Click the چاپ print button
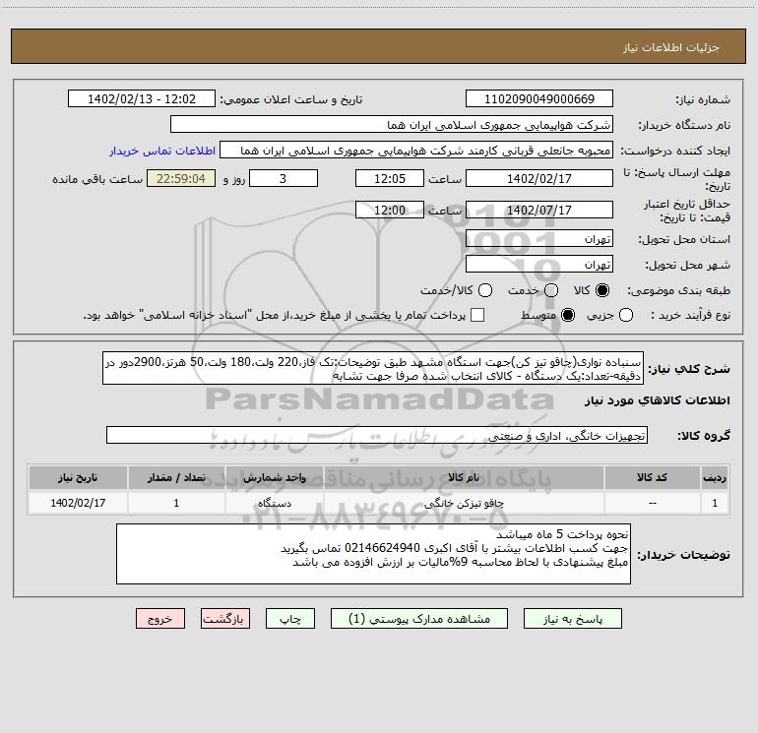The width and height of the screenshot is (758, 733). [x=290, y=619]
